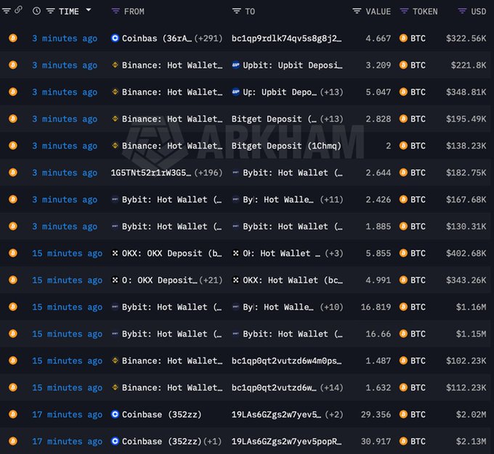Open the 19LAs6GZgs2w7yev5popR recipient address
The image size is (494, 454).
[286, 442]
